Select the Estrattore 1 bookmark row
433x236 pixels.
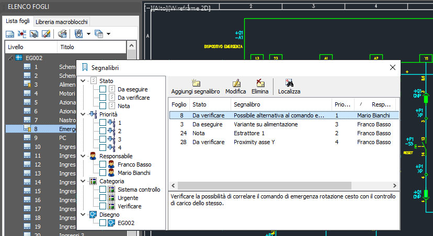[x=249, y=133]
